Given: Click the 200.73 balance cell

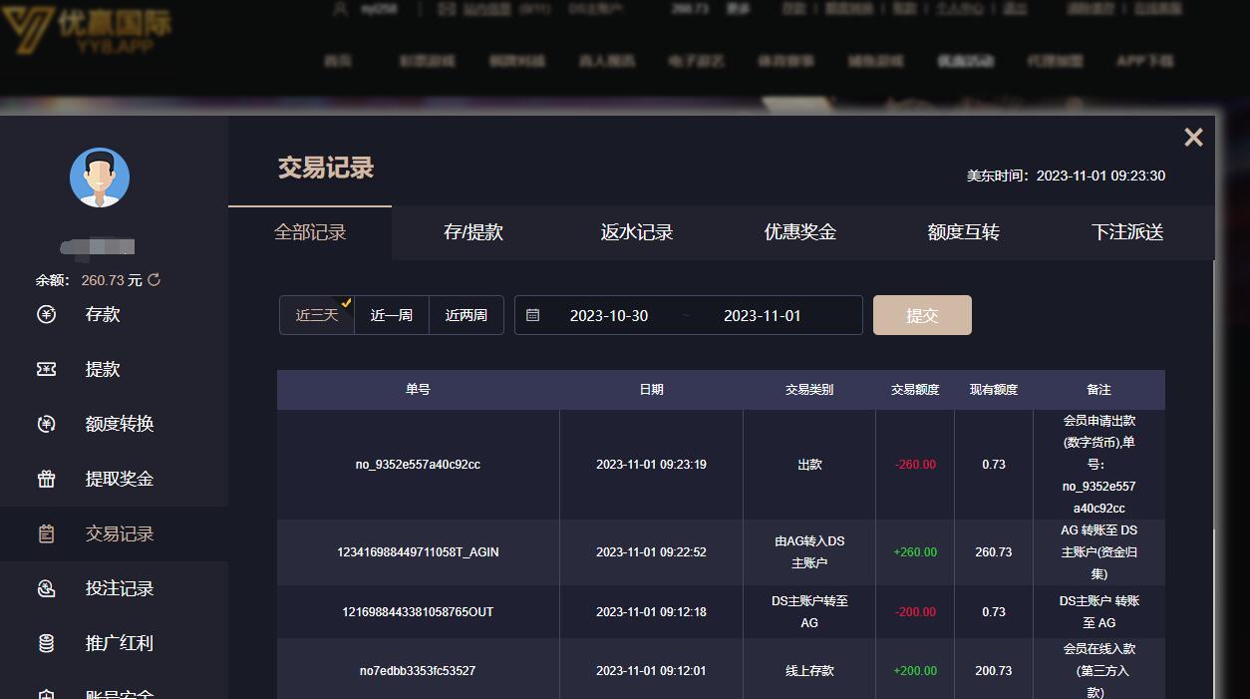Looking at the screenshot, I should [x=994, y=671].
